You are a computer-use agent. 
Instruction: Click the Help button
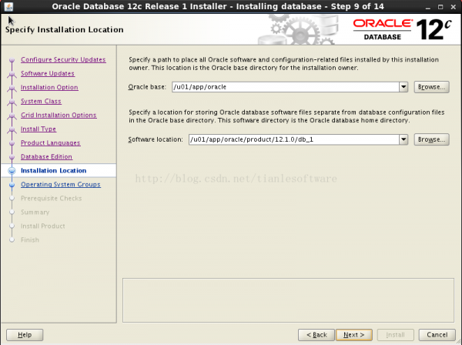pos(25,335)
